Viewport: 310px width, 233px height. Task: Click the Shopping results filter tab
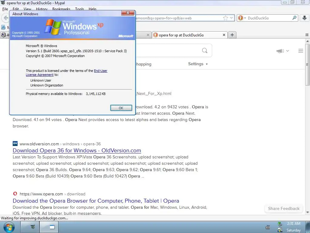pos(143,64)
